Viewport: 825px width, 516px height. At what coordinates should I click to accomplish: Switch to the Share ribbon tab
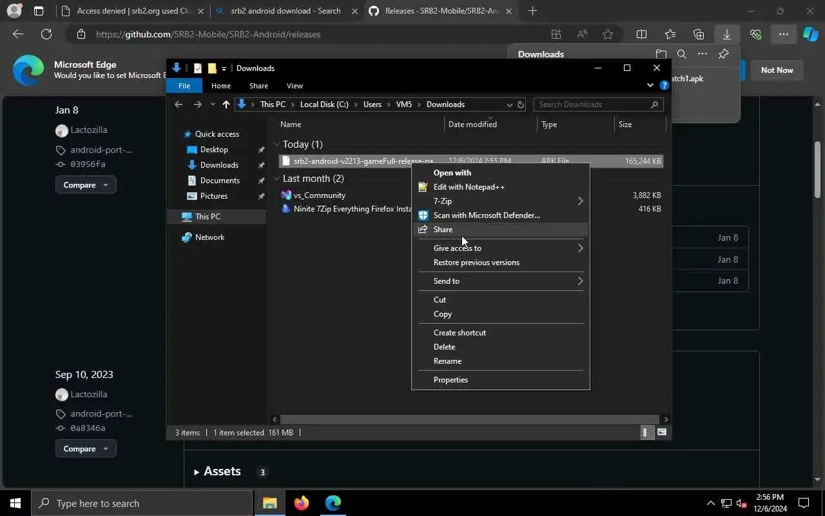coord(258,86)
